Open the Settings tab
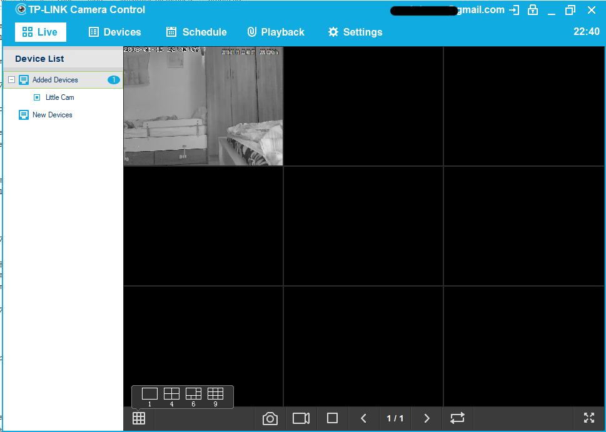The height and width of the screenshot is (432, 606). coord(355,32)
